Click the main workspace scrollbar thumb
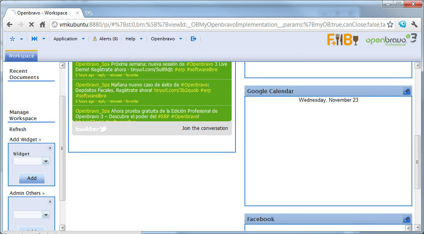This screenshot has width=424, height=234. tap(417, 162)
